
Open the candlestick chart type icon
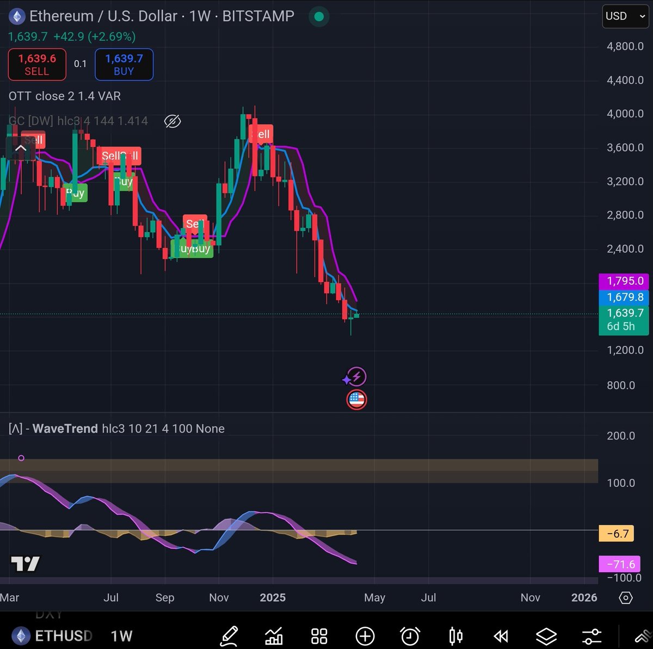[455, 635]
